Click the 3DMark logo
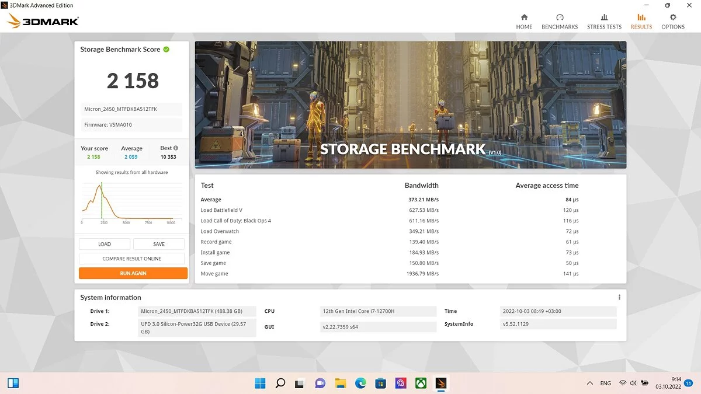 (x=43, y=22)
